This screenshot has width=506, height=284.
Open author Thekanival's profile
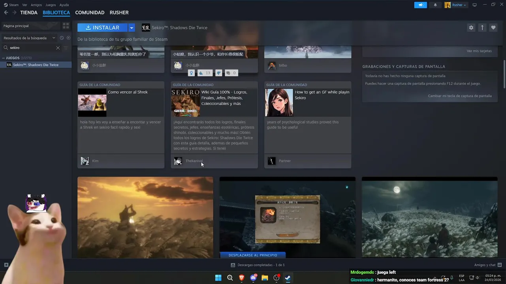[194, 161]
